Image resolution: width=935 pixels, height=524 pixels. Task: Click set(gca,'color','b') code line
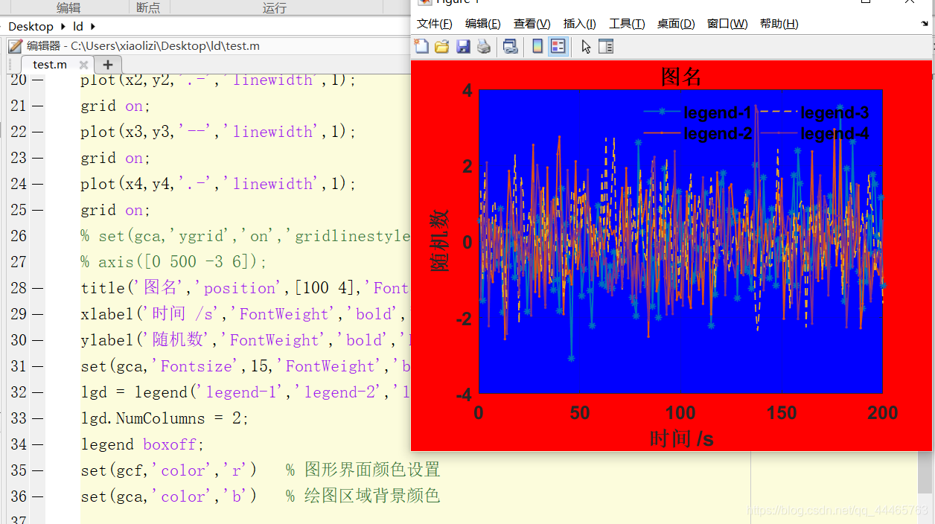click(169, 496)
